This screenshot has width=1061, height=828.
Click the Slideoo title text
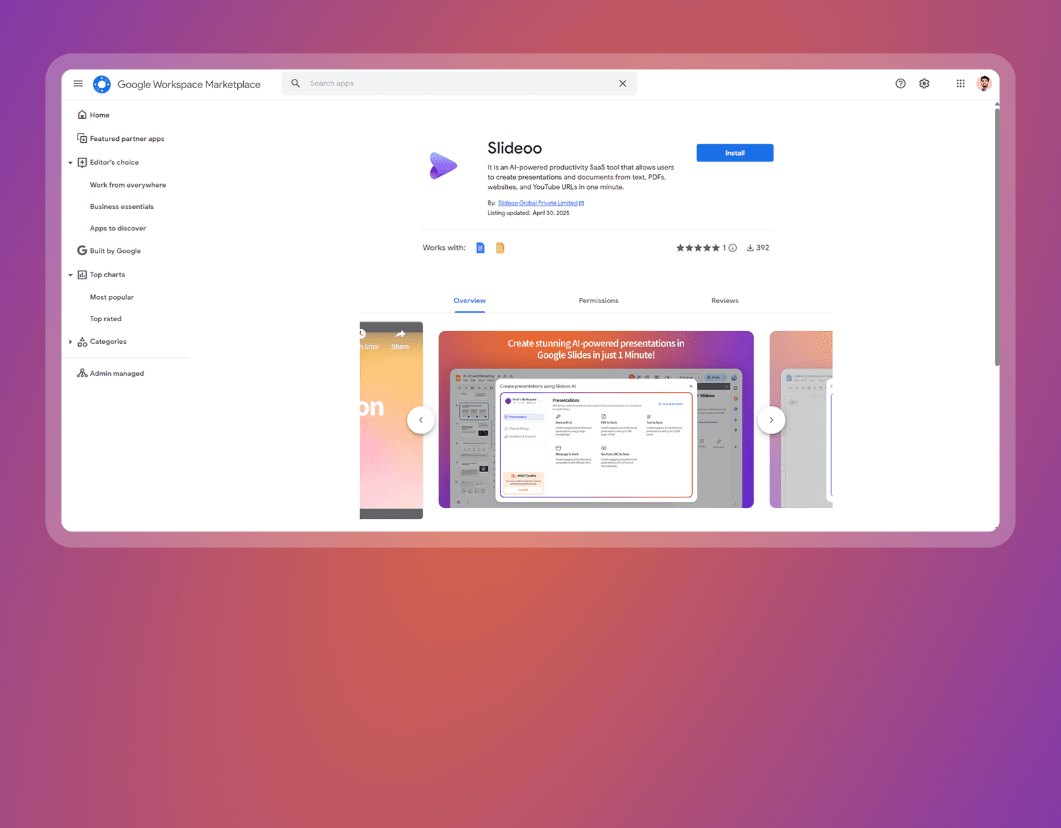pos(514,148)
